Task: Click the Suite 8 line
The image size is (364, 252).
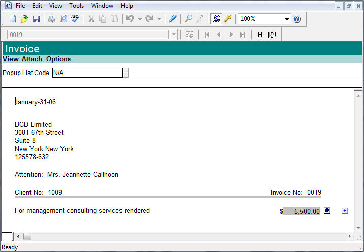Action: (x=25, y=140)
